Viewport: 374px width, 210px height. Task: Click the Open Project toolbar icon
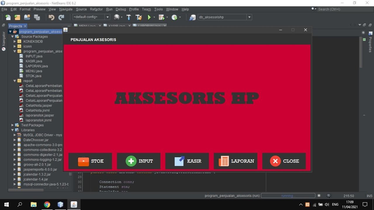click(x=27, y=17)
